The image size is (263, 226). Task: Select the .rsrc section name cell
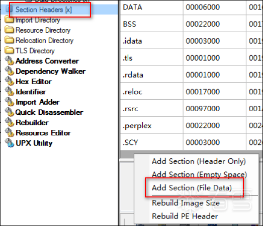(x=152, y=109)
